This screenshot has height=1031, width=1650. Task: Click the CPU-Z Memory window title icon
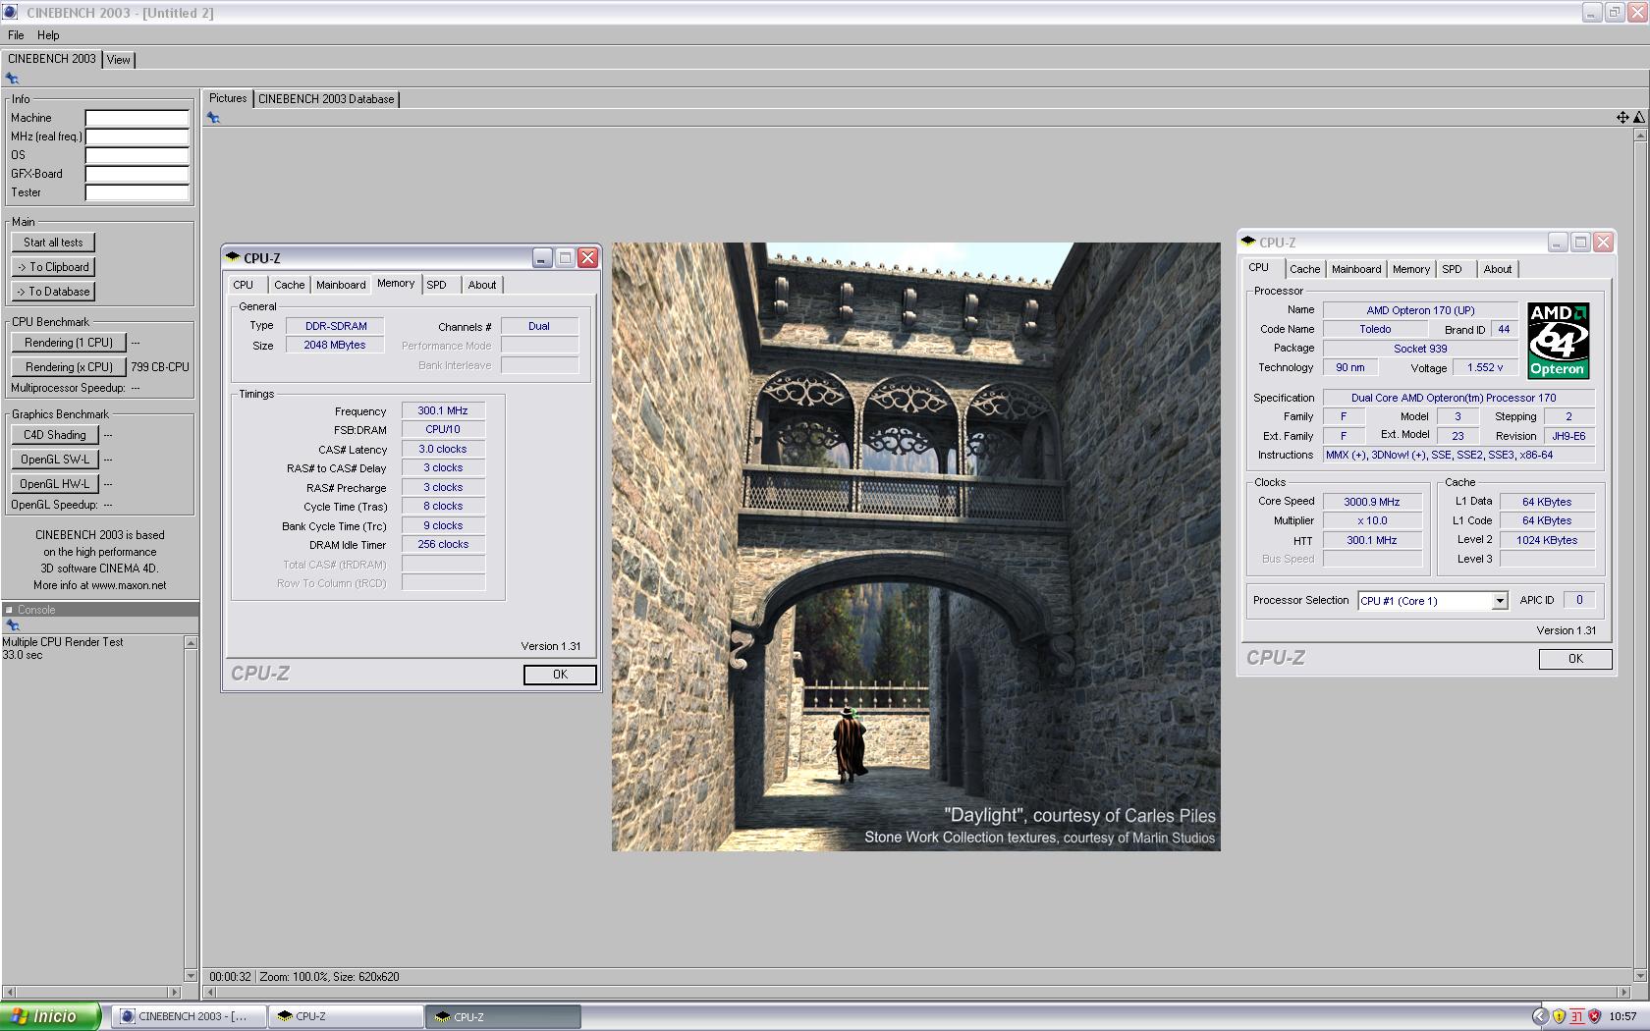click(233, 257)
